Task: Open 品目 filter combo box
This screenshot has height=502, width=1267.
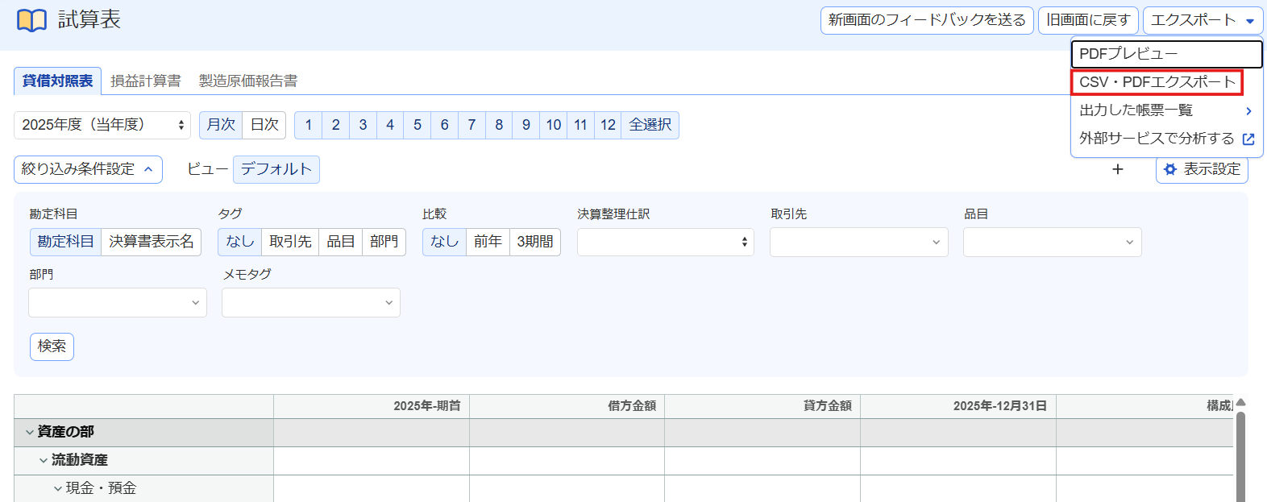Action: point(1053,242)
